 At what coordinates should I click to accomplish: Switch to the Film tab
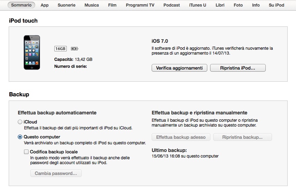tap(112, 5)
